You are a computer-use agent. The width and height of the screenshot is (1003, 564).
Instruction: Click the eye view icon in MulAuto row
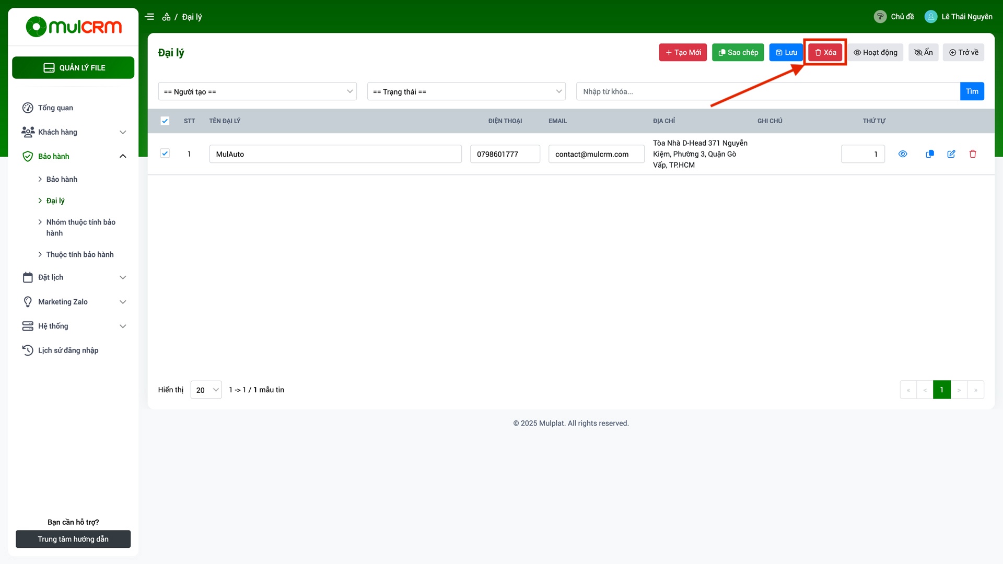[903, 154]
